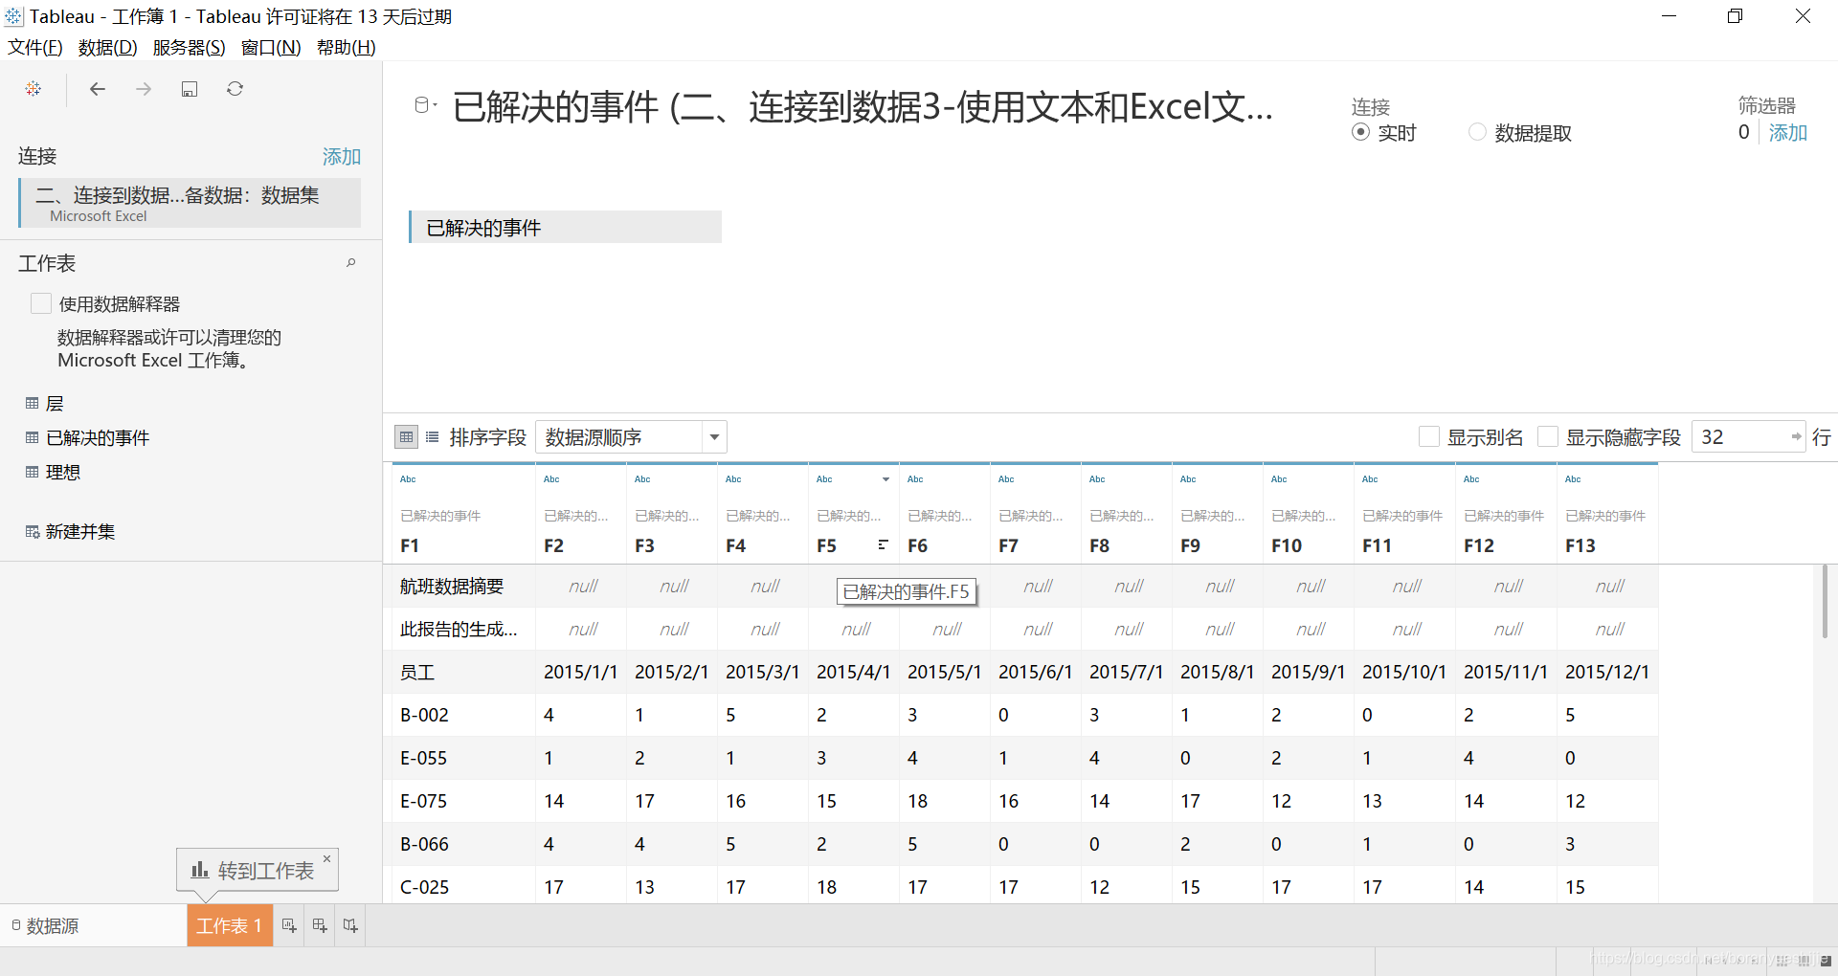Select F13 column header name
The image size is (1838, 976).
click(1580, 546)
